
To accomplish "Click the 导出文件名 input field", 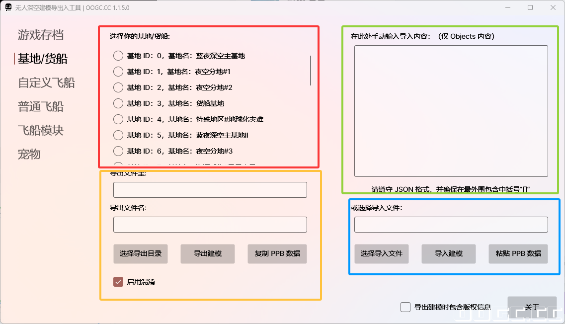I will point(210,224).
